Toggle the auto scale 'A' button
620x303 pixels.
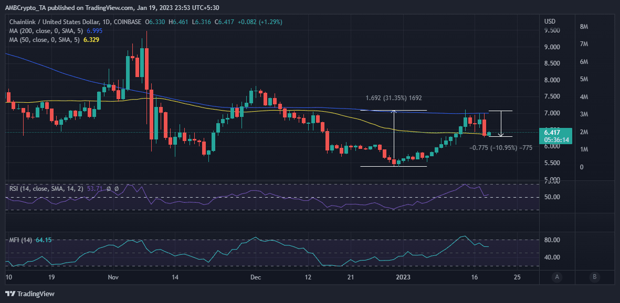556,277
